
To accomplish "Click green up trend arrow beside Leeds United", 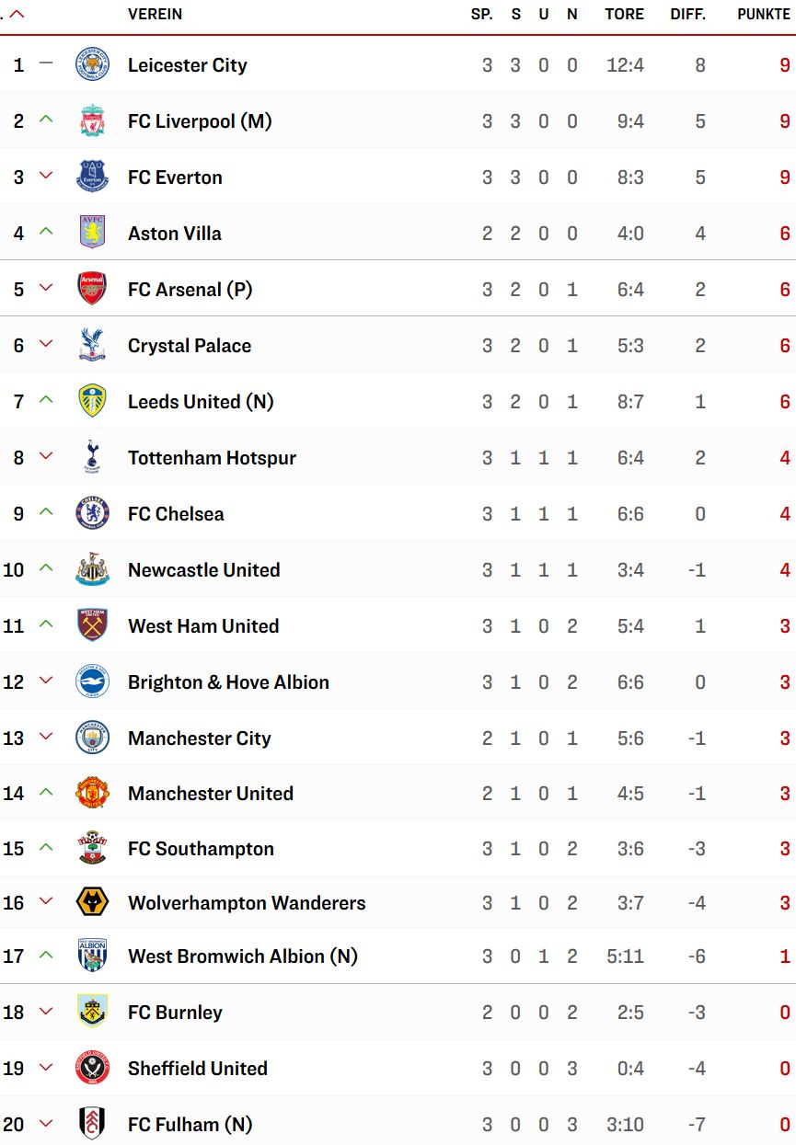I will pyautogui.click(x=46, y=400).
